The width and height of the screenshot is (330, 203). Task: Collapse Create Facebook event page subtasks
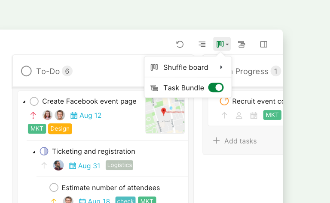24,101
